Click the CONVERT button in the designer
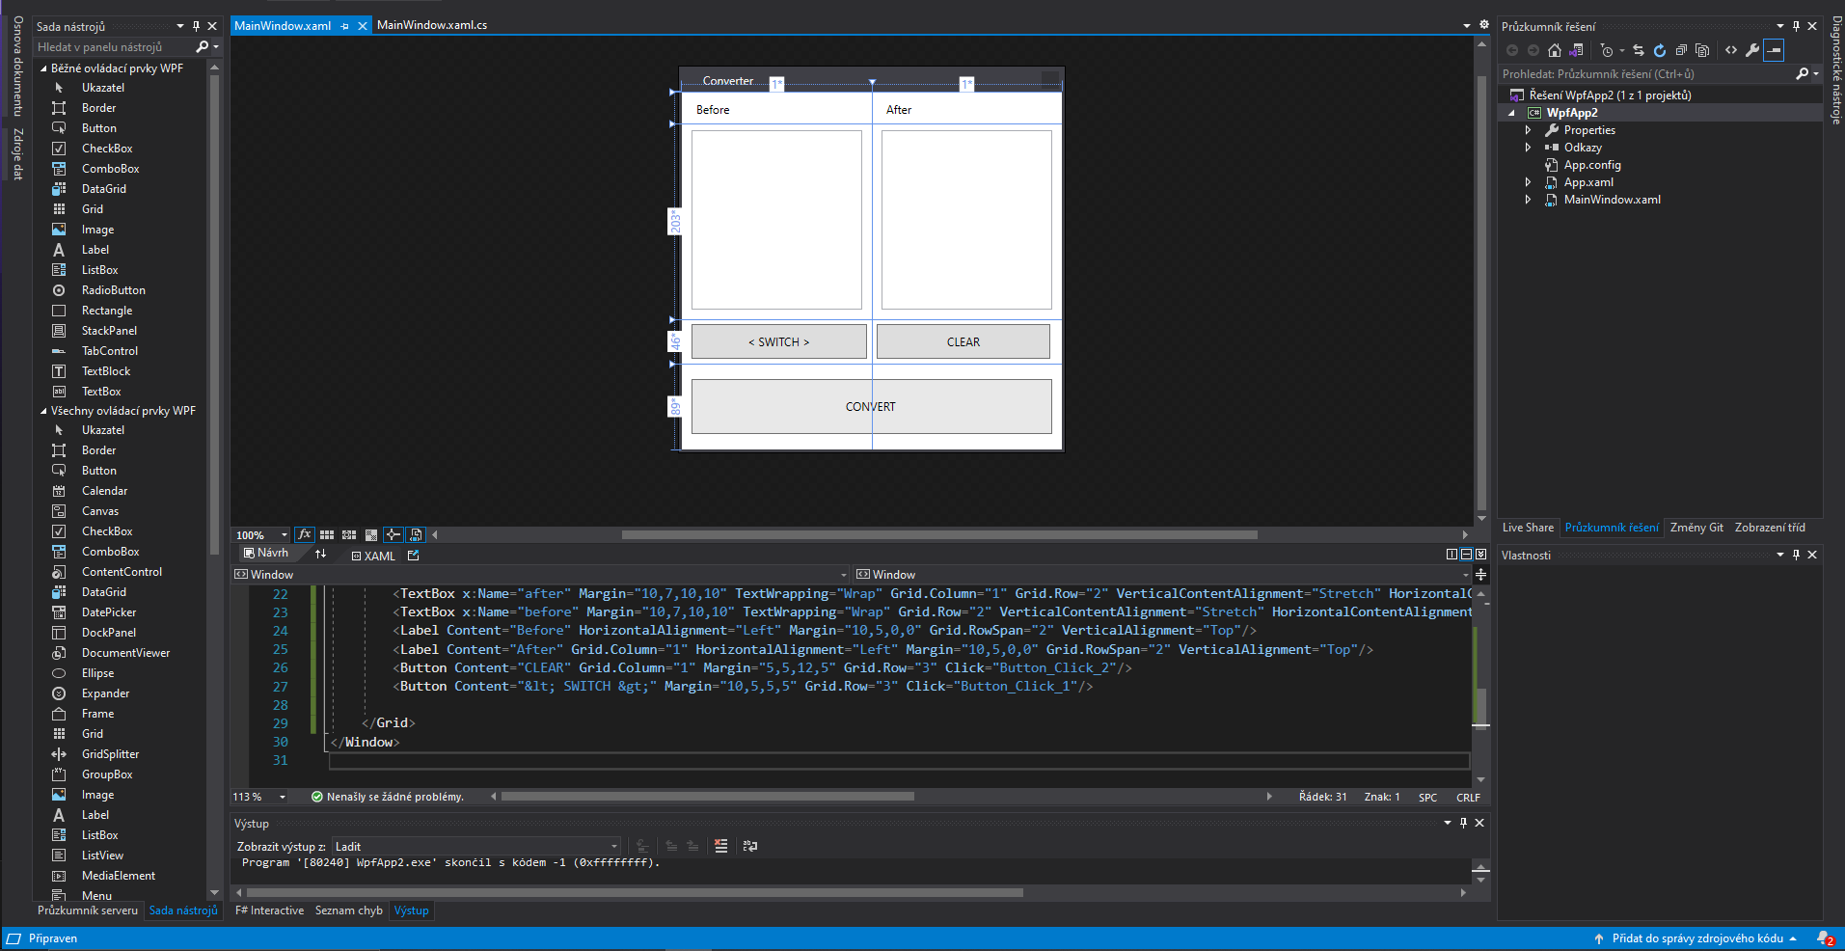The image size is (1845, 951). (871, 406)
